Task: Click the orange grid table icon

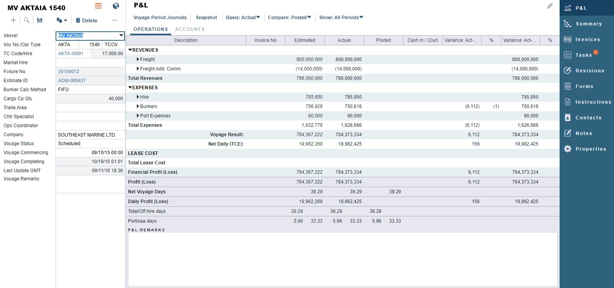Action: (98, 6)
